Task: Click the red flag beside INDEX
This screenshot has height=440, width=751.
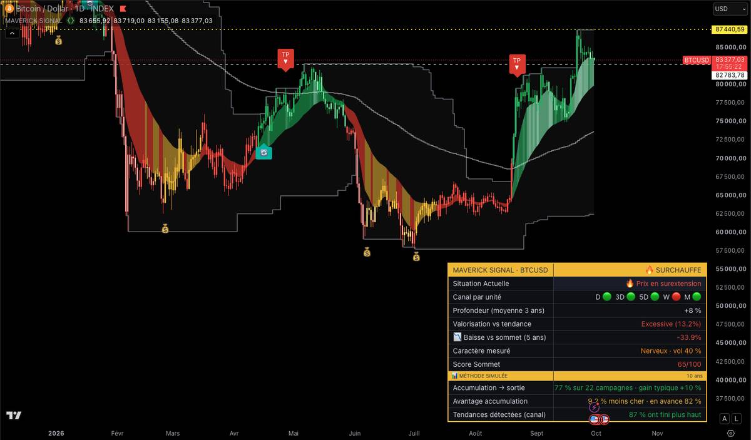Action: 123,9
